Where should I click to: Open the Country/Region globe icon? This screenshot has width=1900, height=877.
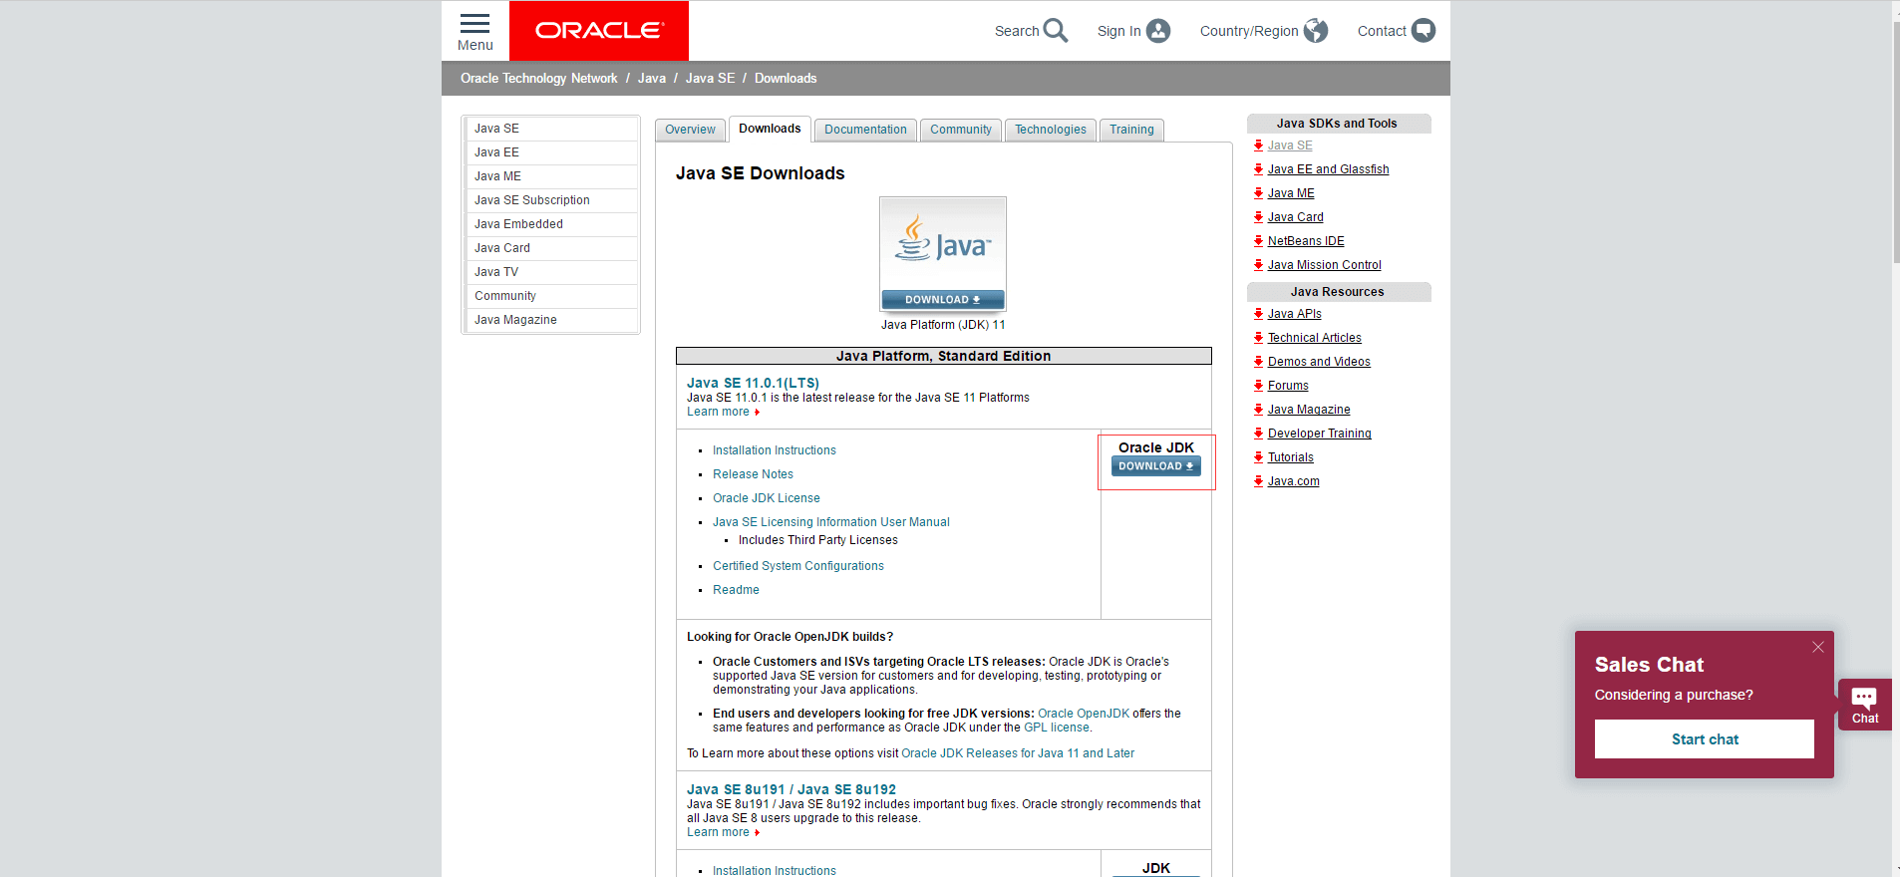click(x=1316, y=31)
